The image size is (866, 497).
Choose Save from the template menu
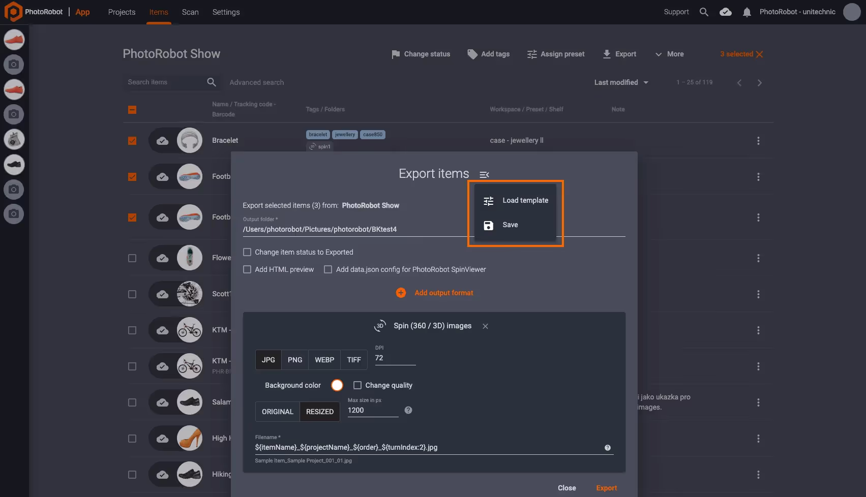[516, 225]
